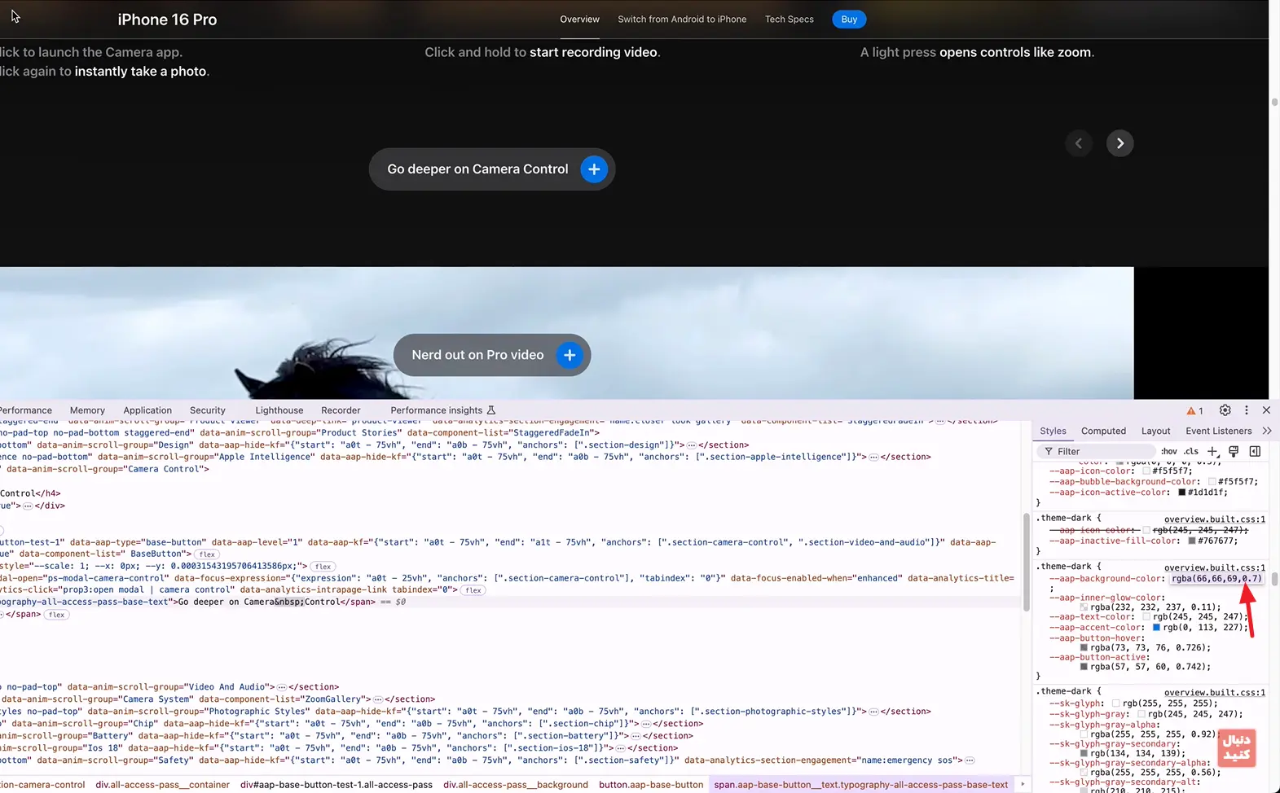Click the Filter field in Styles
The width and height of the screenshot is (1280, 793).
click(x=1097, y=451)
